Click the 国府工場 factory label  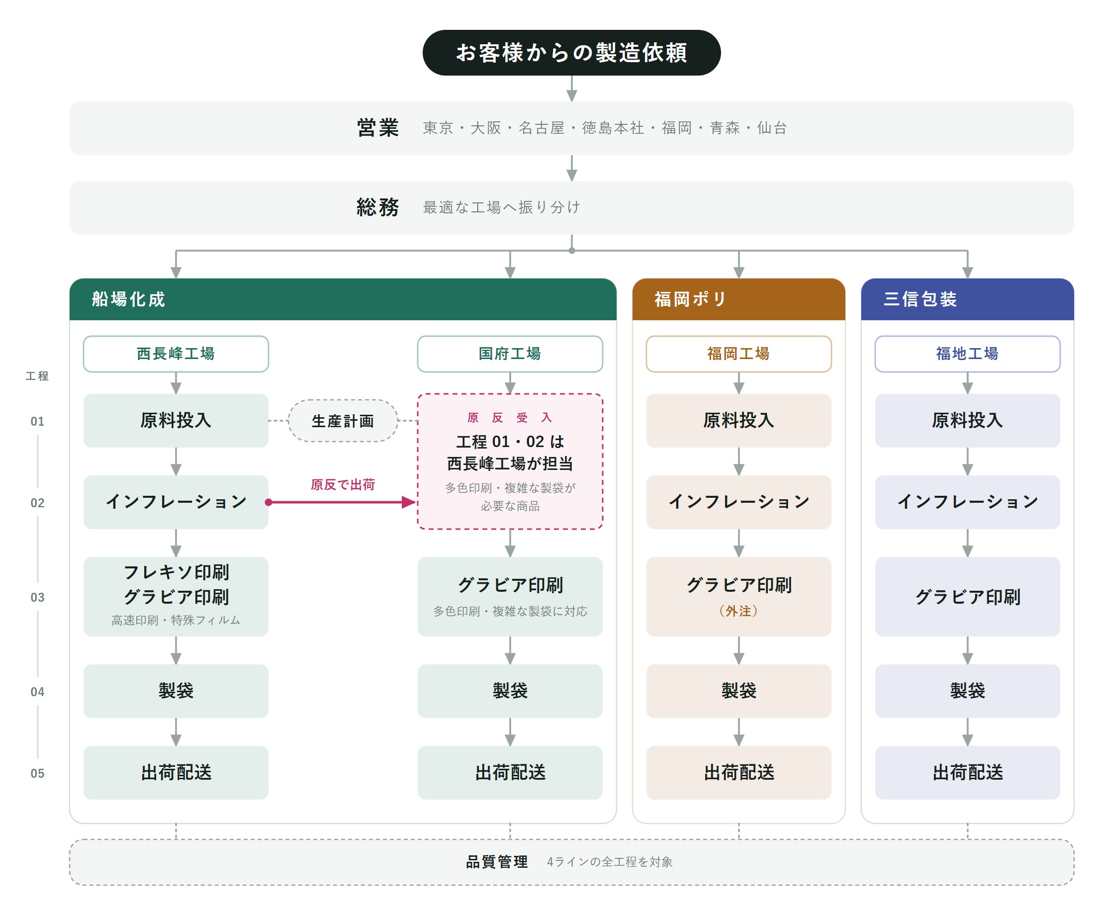[x=510, y=354]
